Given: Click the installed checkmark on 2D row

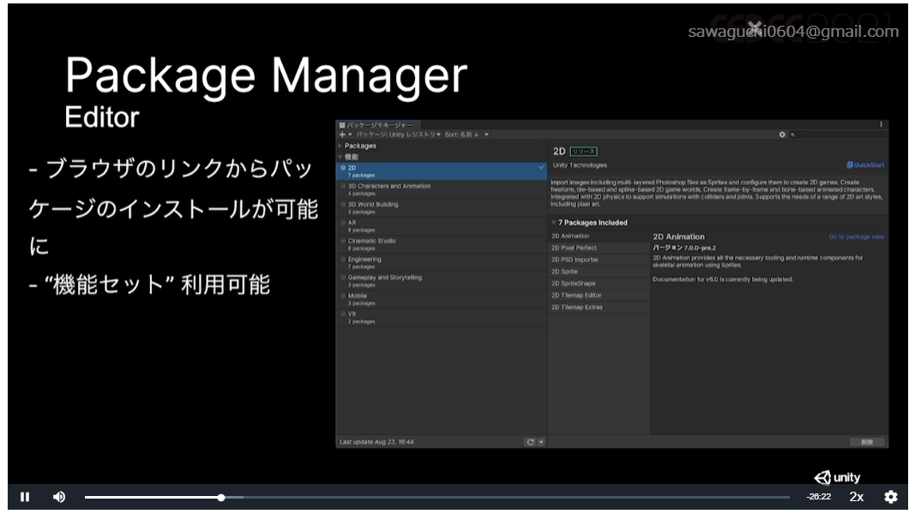Looking at the screenshot, I should tap(541, 168).
